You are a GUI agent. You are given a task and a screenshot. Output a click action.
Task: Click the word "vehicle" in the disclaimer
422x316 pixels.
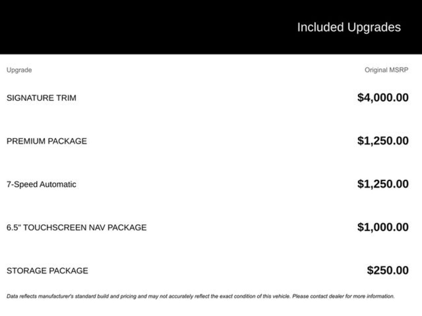coord(281,296)
